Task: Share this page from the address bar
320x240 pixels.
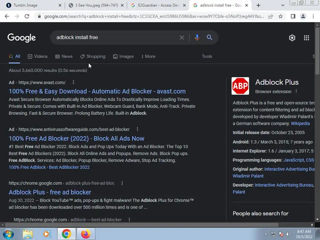Action: (271, 16)
